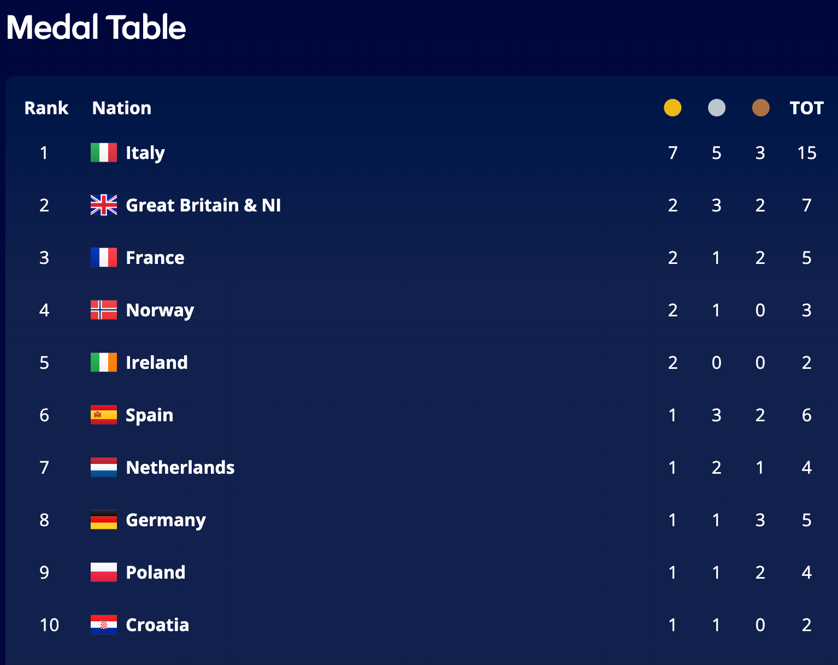Click the Netherlands flag icon
The image size is (838, 665).
pos(104,467)
